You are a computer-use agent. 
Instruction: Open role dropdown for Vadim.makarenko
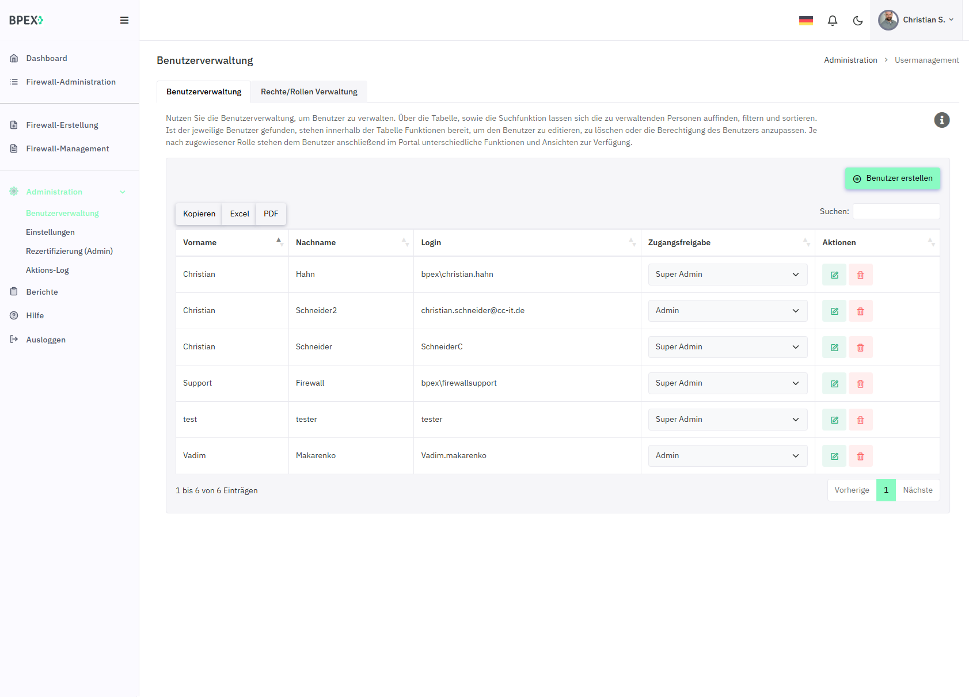727,456
